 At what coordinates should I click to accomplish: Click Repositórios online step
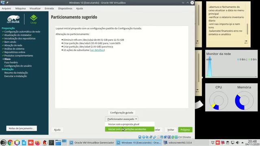15,52
